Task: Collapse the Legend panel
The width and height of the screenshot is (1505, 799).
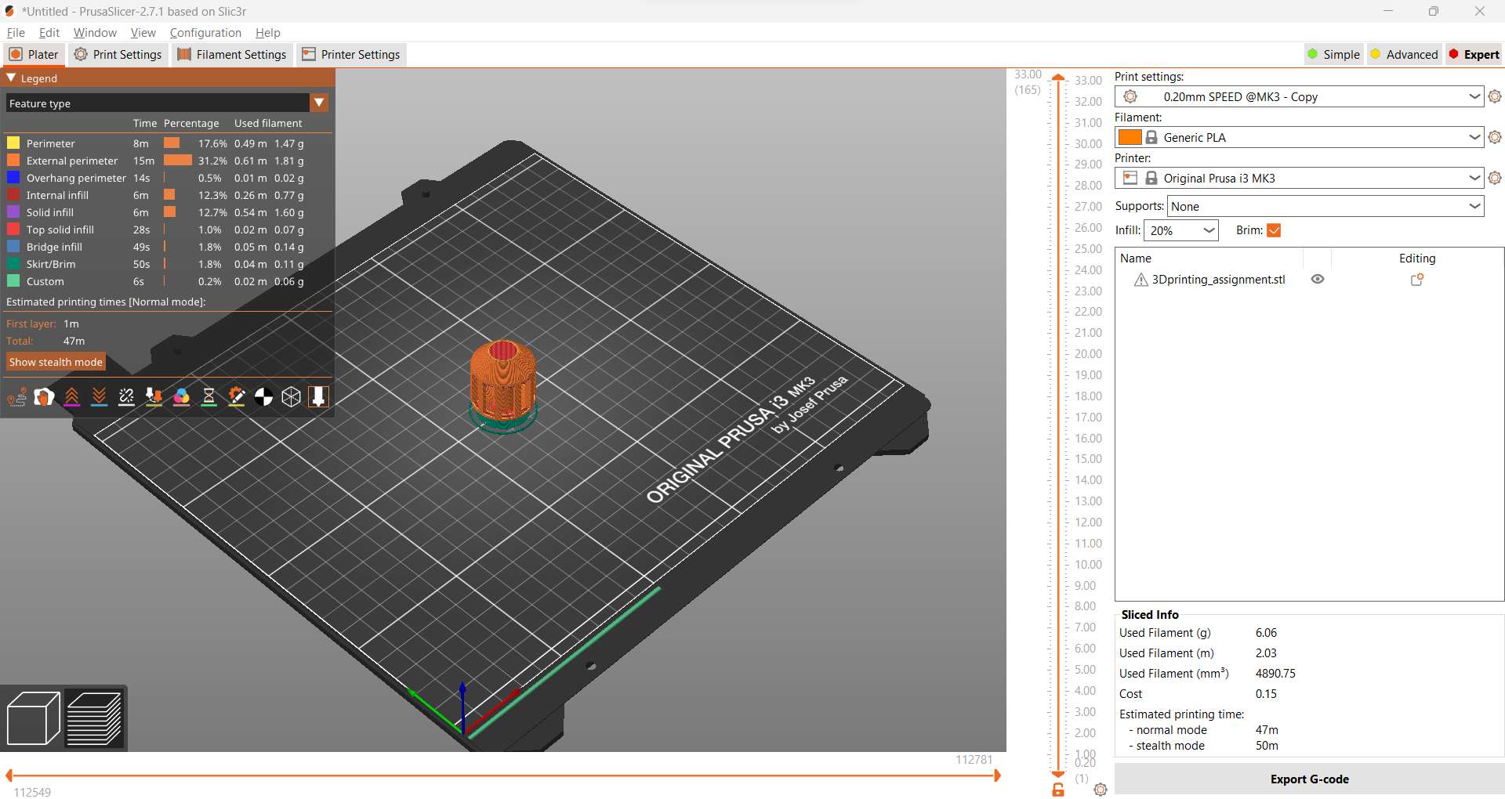Action: pos(12,78)
